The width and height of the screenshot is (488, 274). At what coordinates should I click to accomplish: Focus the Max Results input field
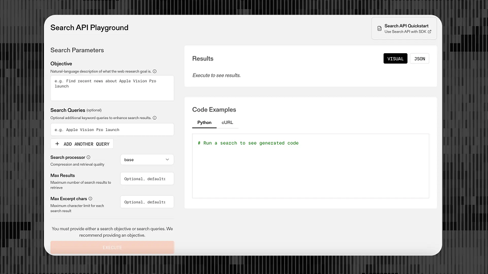147,179
